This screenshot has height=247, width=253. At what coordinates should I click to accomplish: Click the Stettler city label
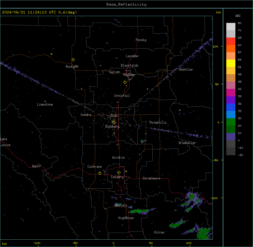click(186, 70)
